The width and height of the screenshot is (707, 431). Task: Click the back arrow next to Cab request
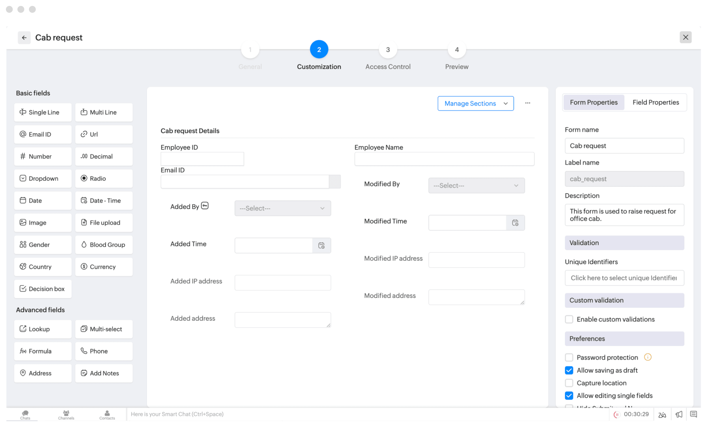pyautogui.click(x=24, y=37)
